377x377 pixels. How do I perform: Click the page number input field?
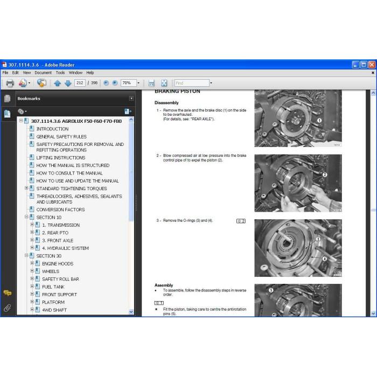(x=80, y=83)
